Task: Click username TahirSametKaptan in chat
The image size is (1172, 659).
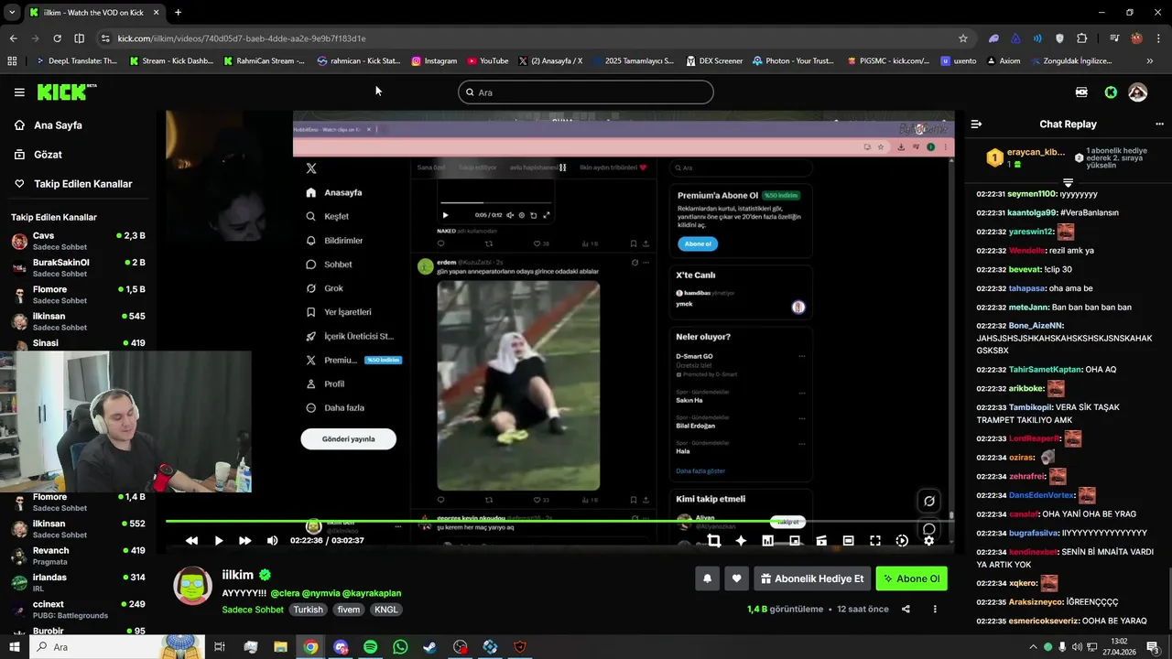Action: click(x=1045, y=370)
